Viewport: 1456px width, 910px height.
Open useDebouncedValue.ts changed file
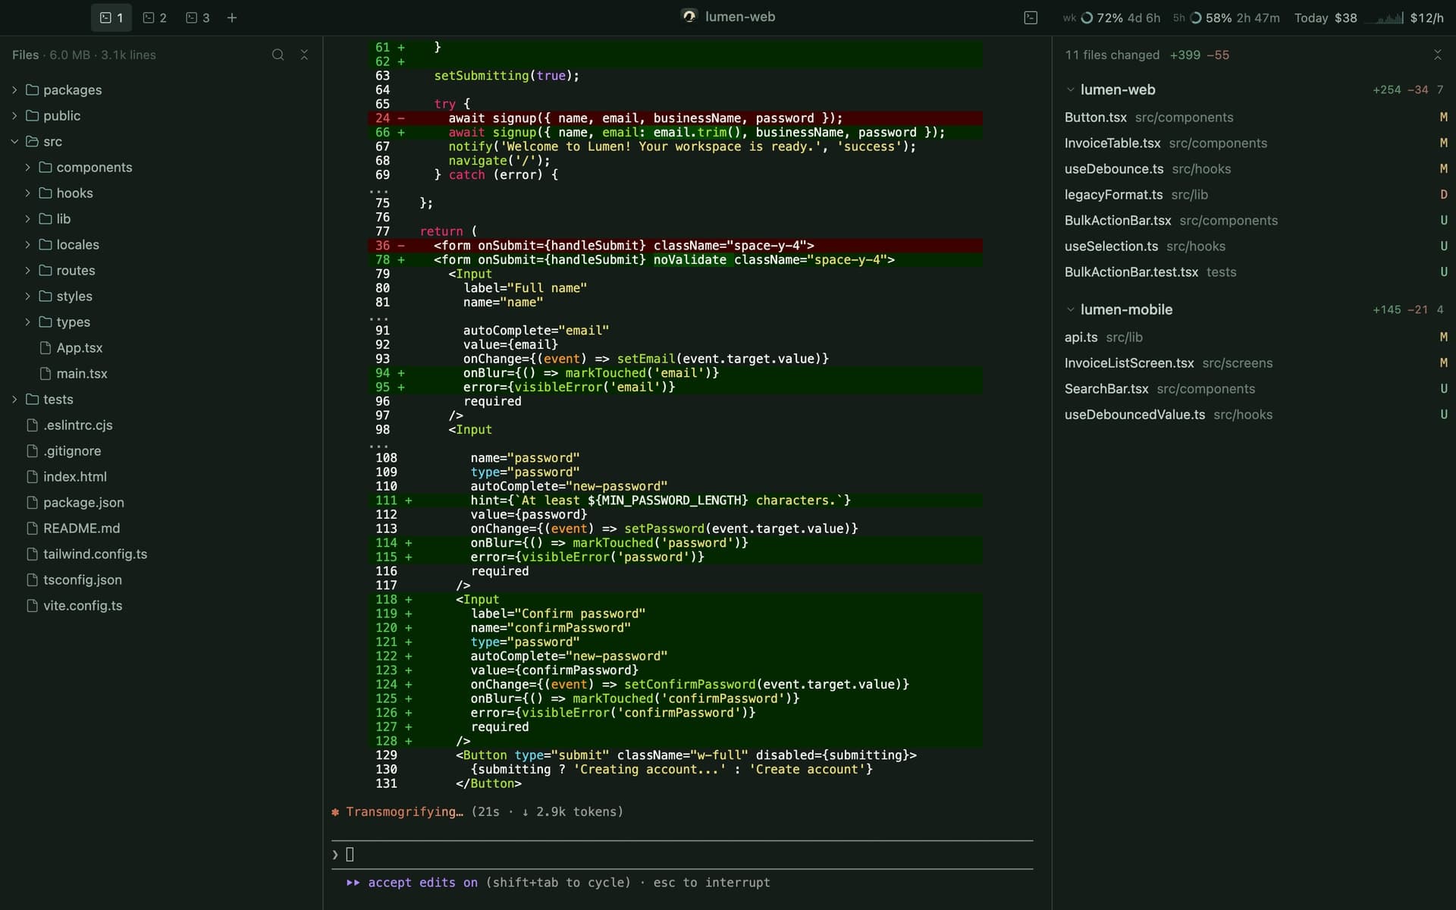(1255, 414)
